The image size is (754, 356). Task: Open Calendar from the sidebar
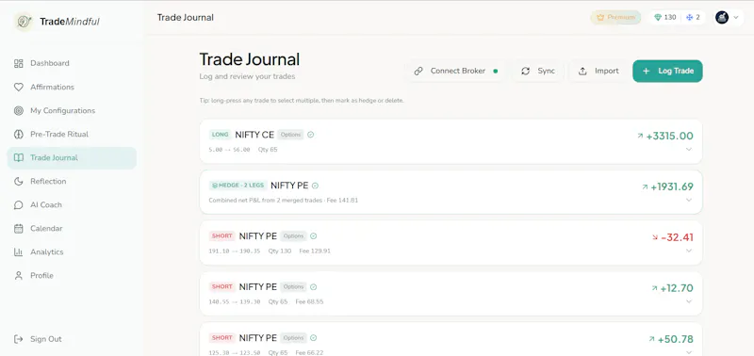(x=72, y=229)
